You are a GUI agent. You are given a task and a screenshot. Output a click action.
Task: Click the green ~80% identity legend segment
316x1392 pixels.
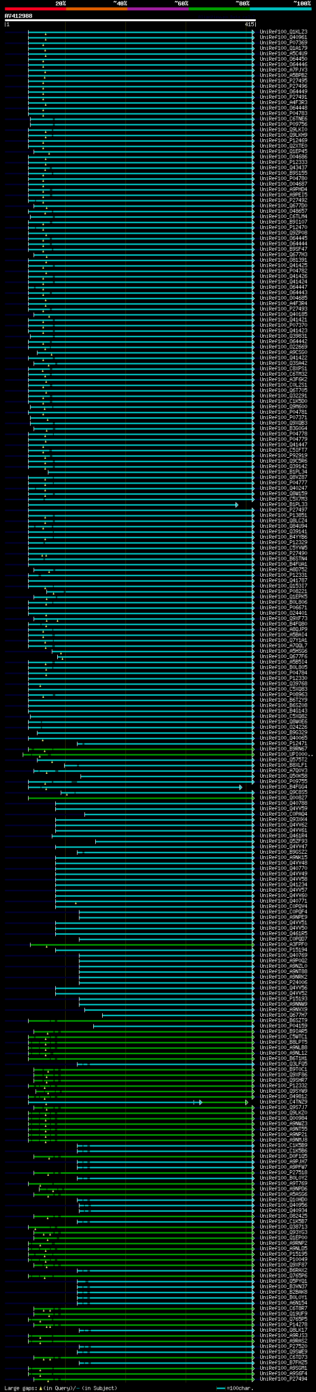pyautogui.click(x=219, y=9)
